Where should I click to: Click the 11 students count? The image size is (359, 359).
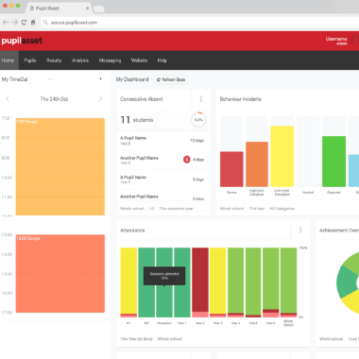[x=137, y=120]
